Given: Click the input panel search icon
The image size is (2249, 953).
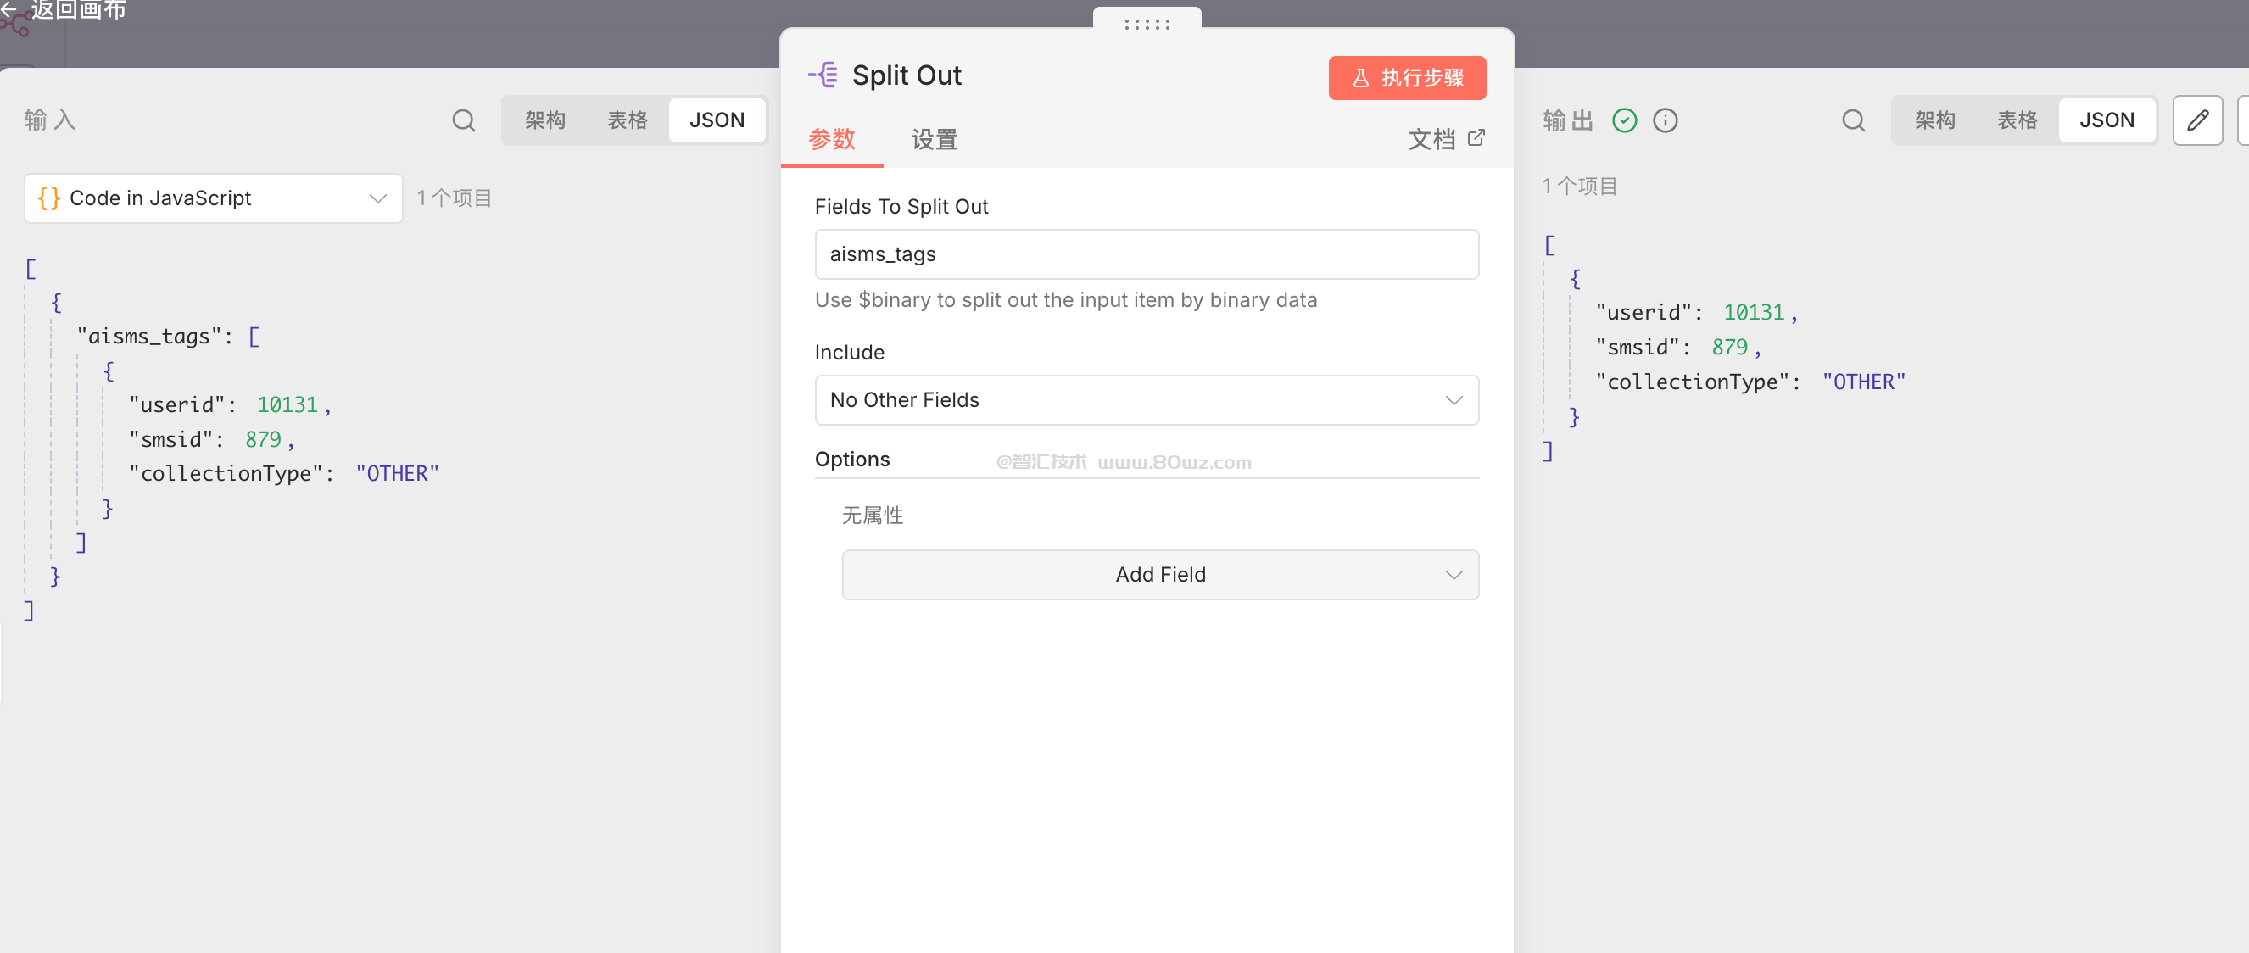Looking at the screenshot, I should 464,120.
